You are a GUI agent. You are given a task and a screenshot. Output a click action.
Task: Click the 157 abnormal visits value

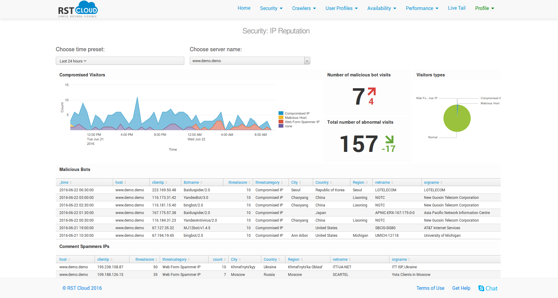point(359,144)
